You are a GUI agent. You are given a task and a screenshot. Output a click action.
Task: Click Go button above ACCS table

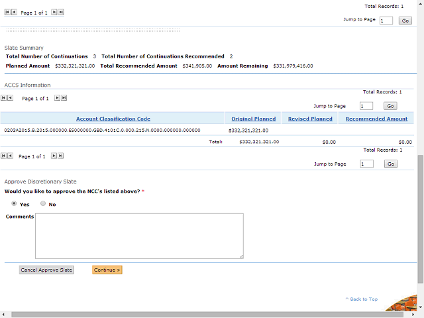[x=390, y=106]
